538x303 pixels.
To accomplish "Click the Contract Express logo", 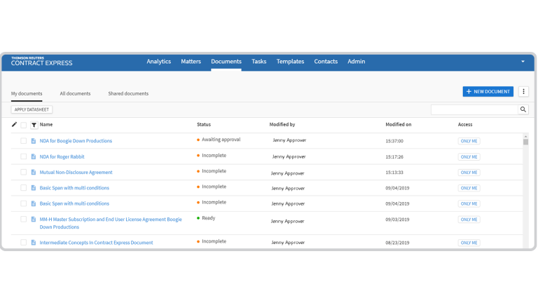I will [x=41, y=62].
